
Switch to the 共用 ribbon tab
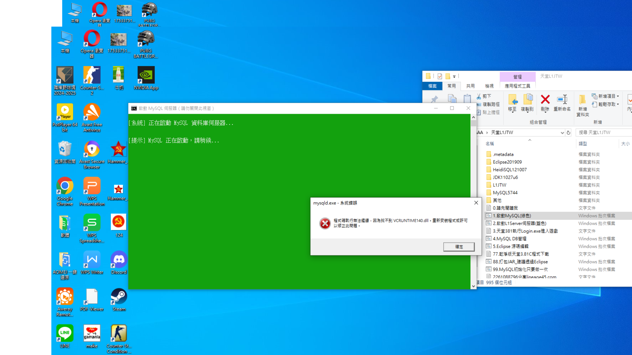(470, 86)
